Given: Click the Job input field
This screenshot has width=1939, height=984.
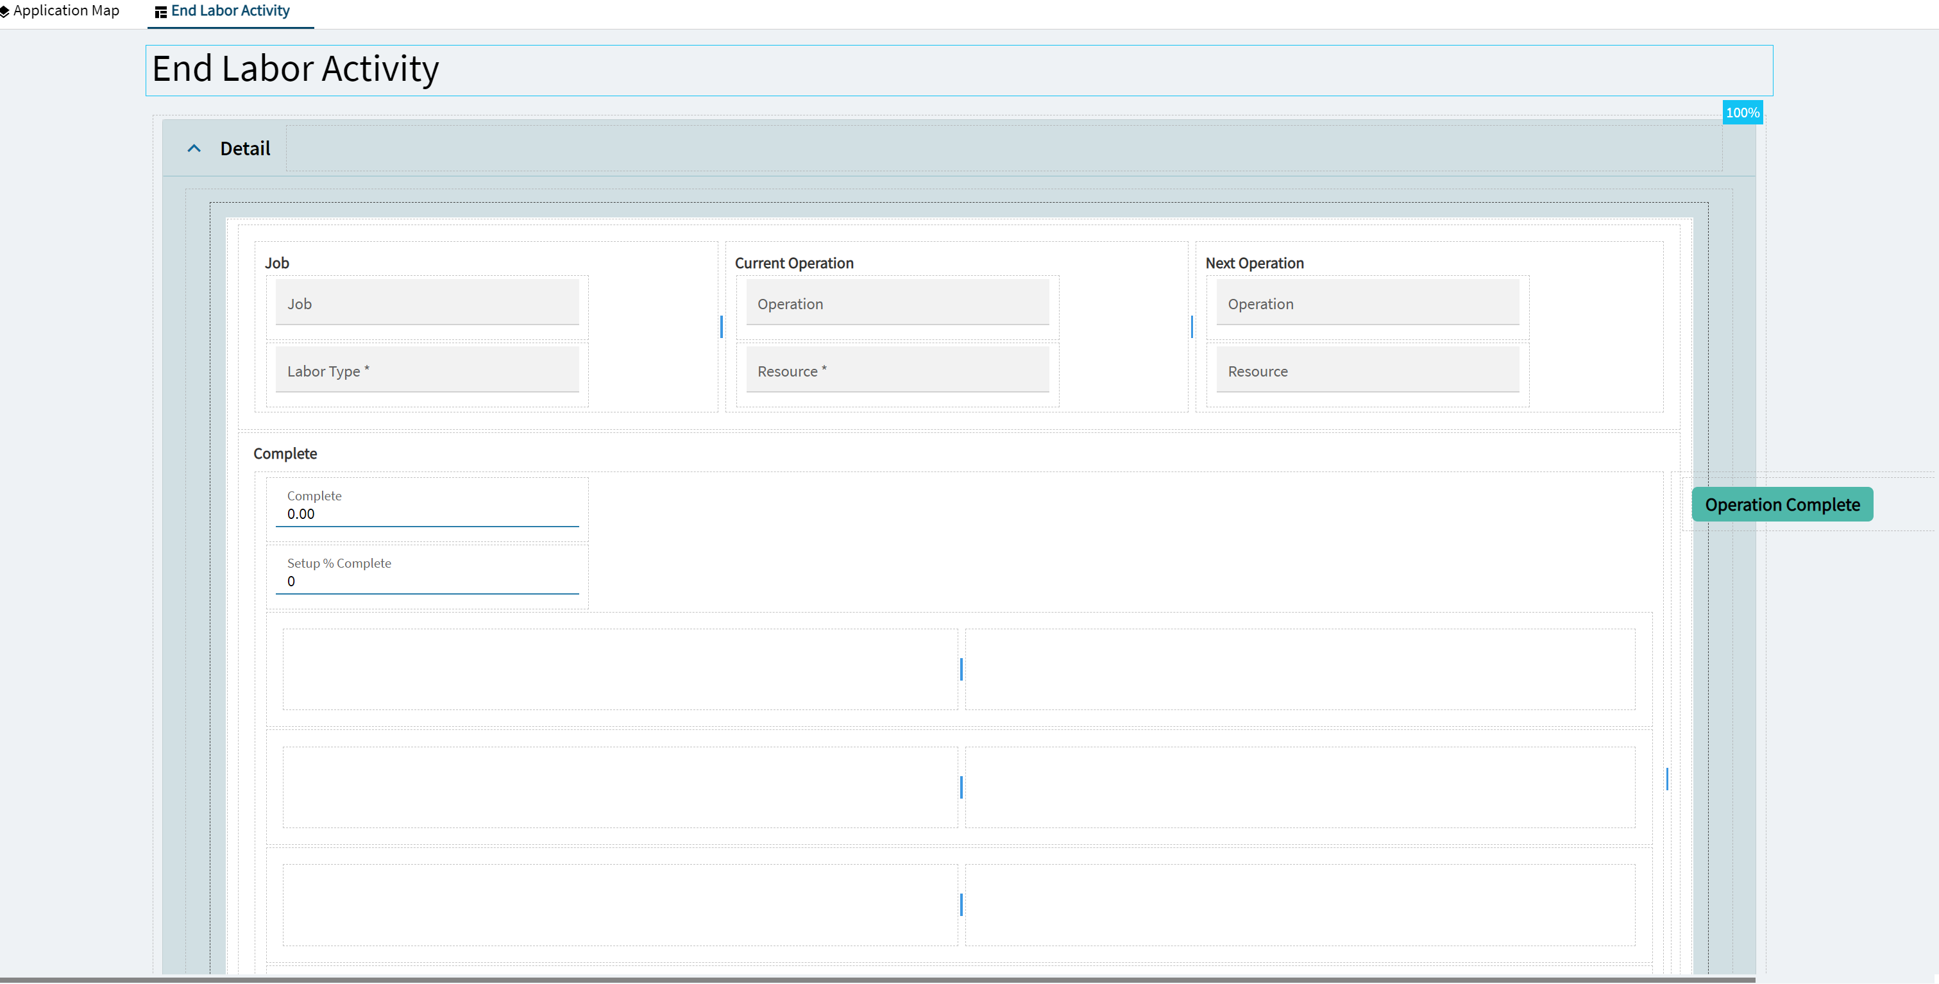Looking at the screenshot, I should click(427, 303).
